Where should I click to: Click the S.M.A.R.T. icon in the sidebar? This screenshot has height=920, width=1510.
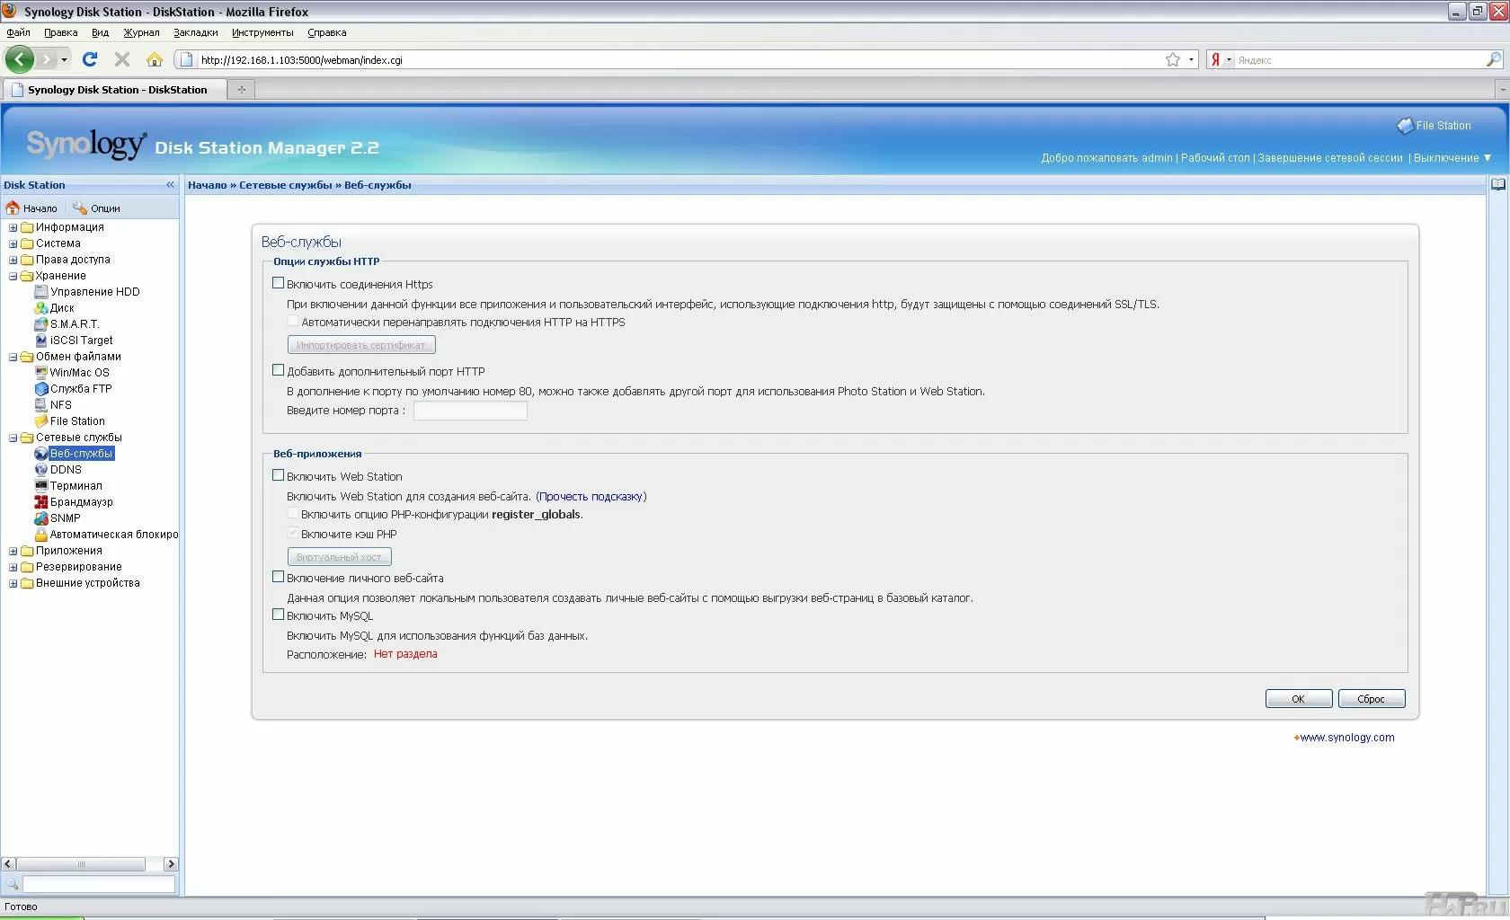click(40, 324)
